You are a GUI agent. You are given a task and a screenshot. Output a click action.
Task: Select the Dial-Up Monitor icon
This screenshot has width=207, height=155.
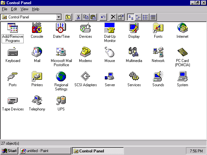pyautogui.click(x=110, y=28)
